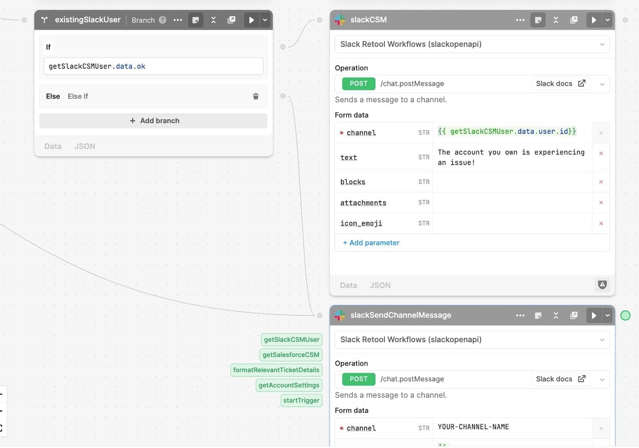
Task: Open the run options chevron on slackCSM
Action: tap(608, 20)
